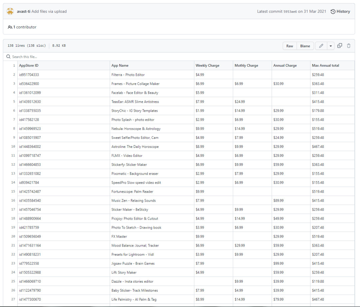Select line number 14

(x=13, y=183)
